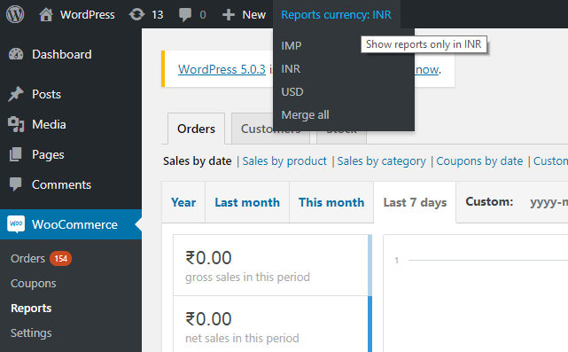Click the update now link

tap(427, 69)
